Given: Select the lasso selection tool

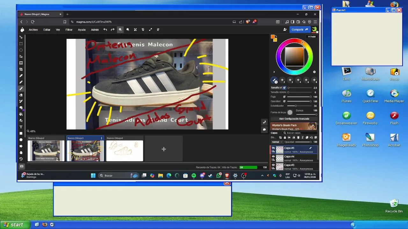Looking at the screenshot, I should click(21, 56).
